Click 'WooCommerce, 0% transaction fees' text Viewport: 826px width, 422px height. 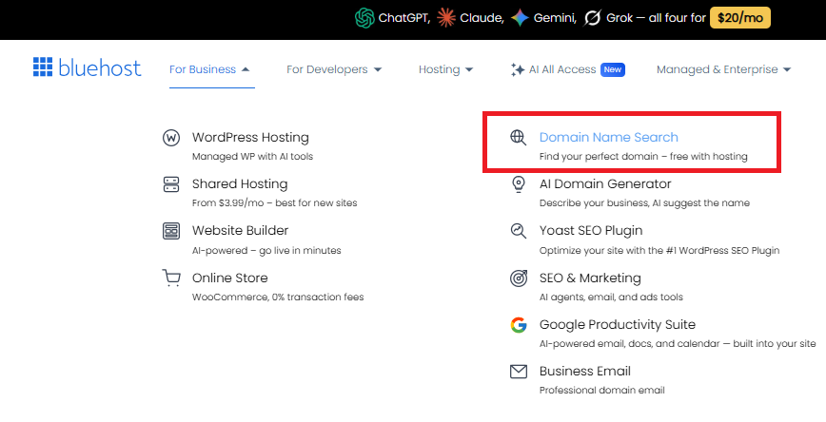point(278,297)
